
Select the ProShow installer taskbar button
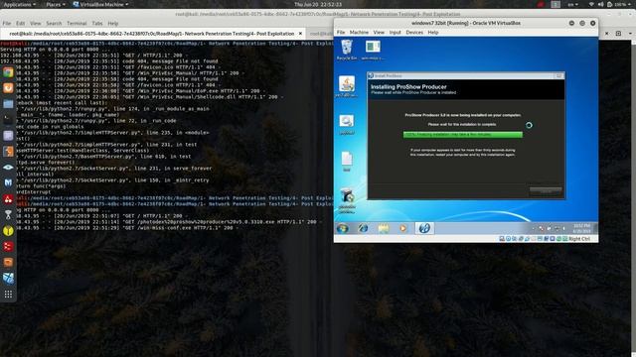click(x=424, y=228)
